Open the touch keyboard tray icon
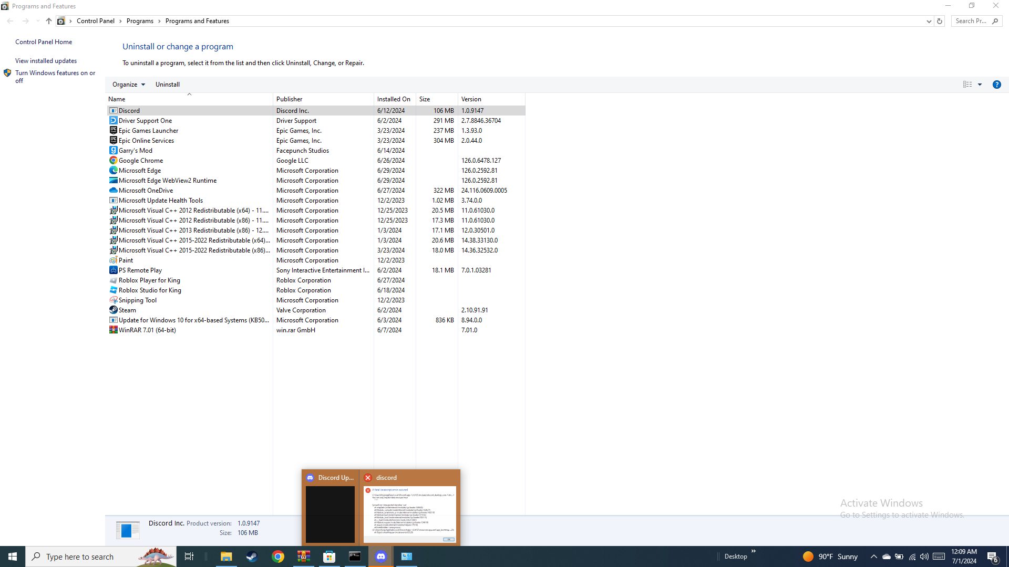The width and height of the screenshot is (1009, 567). 939,556
